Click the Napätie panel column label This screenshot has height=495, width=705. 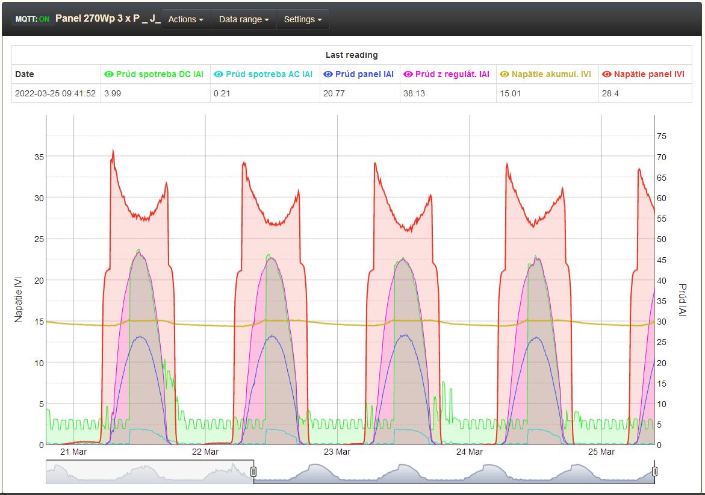point(648,75)
